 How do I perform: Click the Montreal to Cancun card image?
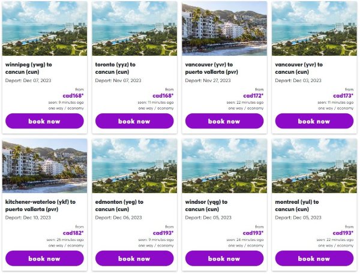(314, 165)
